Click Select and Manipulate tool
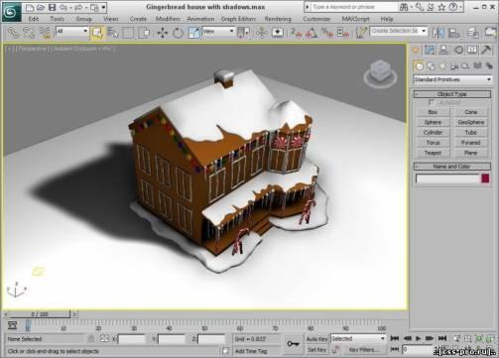This screenshot has height=358, width=499. [x=262, y=33]
